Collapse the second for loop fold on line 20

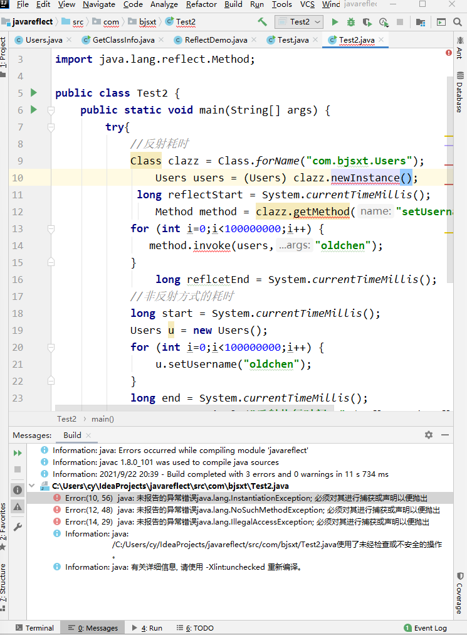[51, 347]
